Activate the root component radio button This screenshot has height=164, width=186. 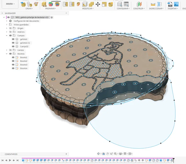pyautogui.click(x=52, y=17)
